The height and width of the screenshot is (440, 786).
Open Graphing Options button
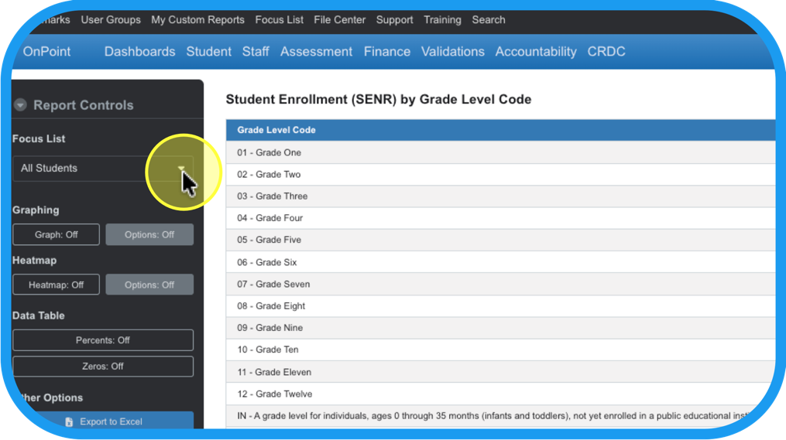(x=149, y=234)
